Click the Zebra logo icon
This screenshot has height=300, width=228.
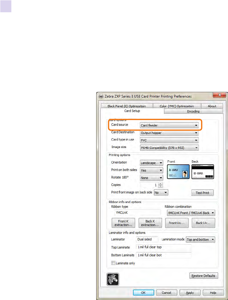pos(113,279)
